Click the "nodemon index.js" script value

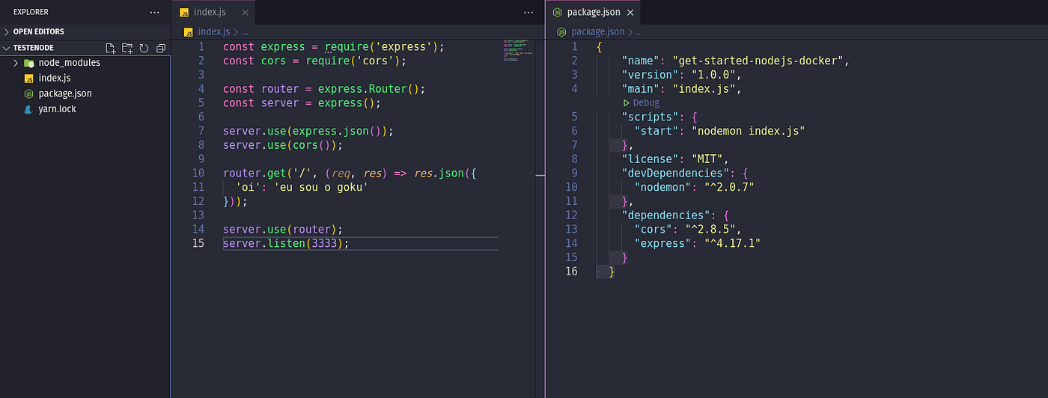748,130
